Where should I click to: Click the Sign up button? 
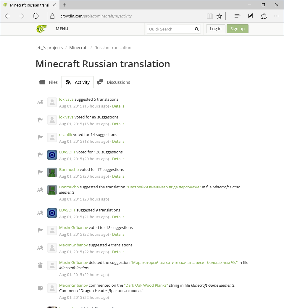[238, 29]
